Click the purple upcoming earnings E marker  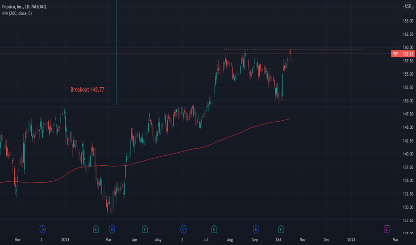pos(387,229)
